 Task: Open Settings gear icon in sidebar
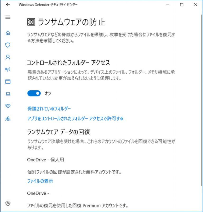[x=8, y=203]
